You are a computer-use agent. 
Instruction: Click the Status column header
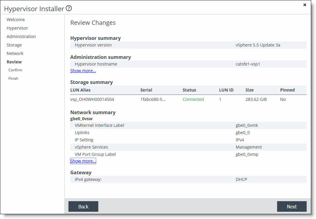pos(189,90)
